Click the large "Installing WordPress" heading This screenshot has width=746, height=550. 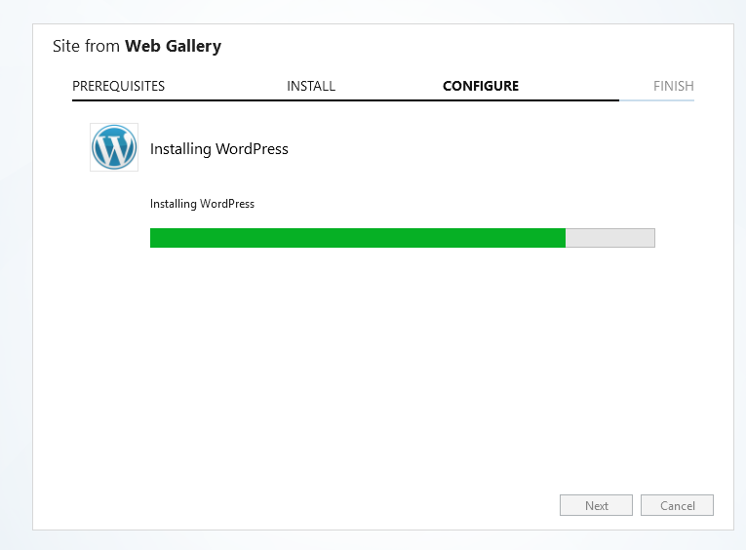[219, 149]
